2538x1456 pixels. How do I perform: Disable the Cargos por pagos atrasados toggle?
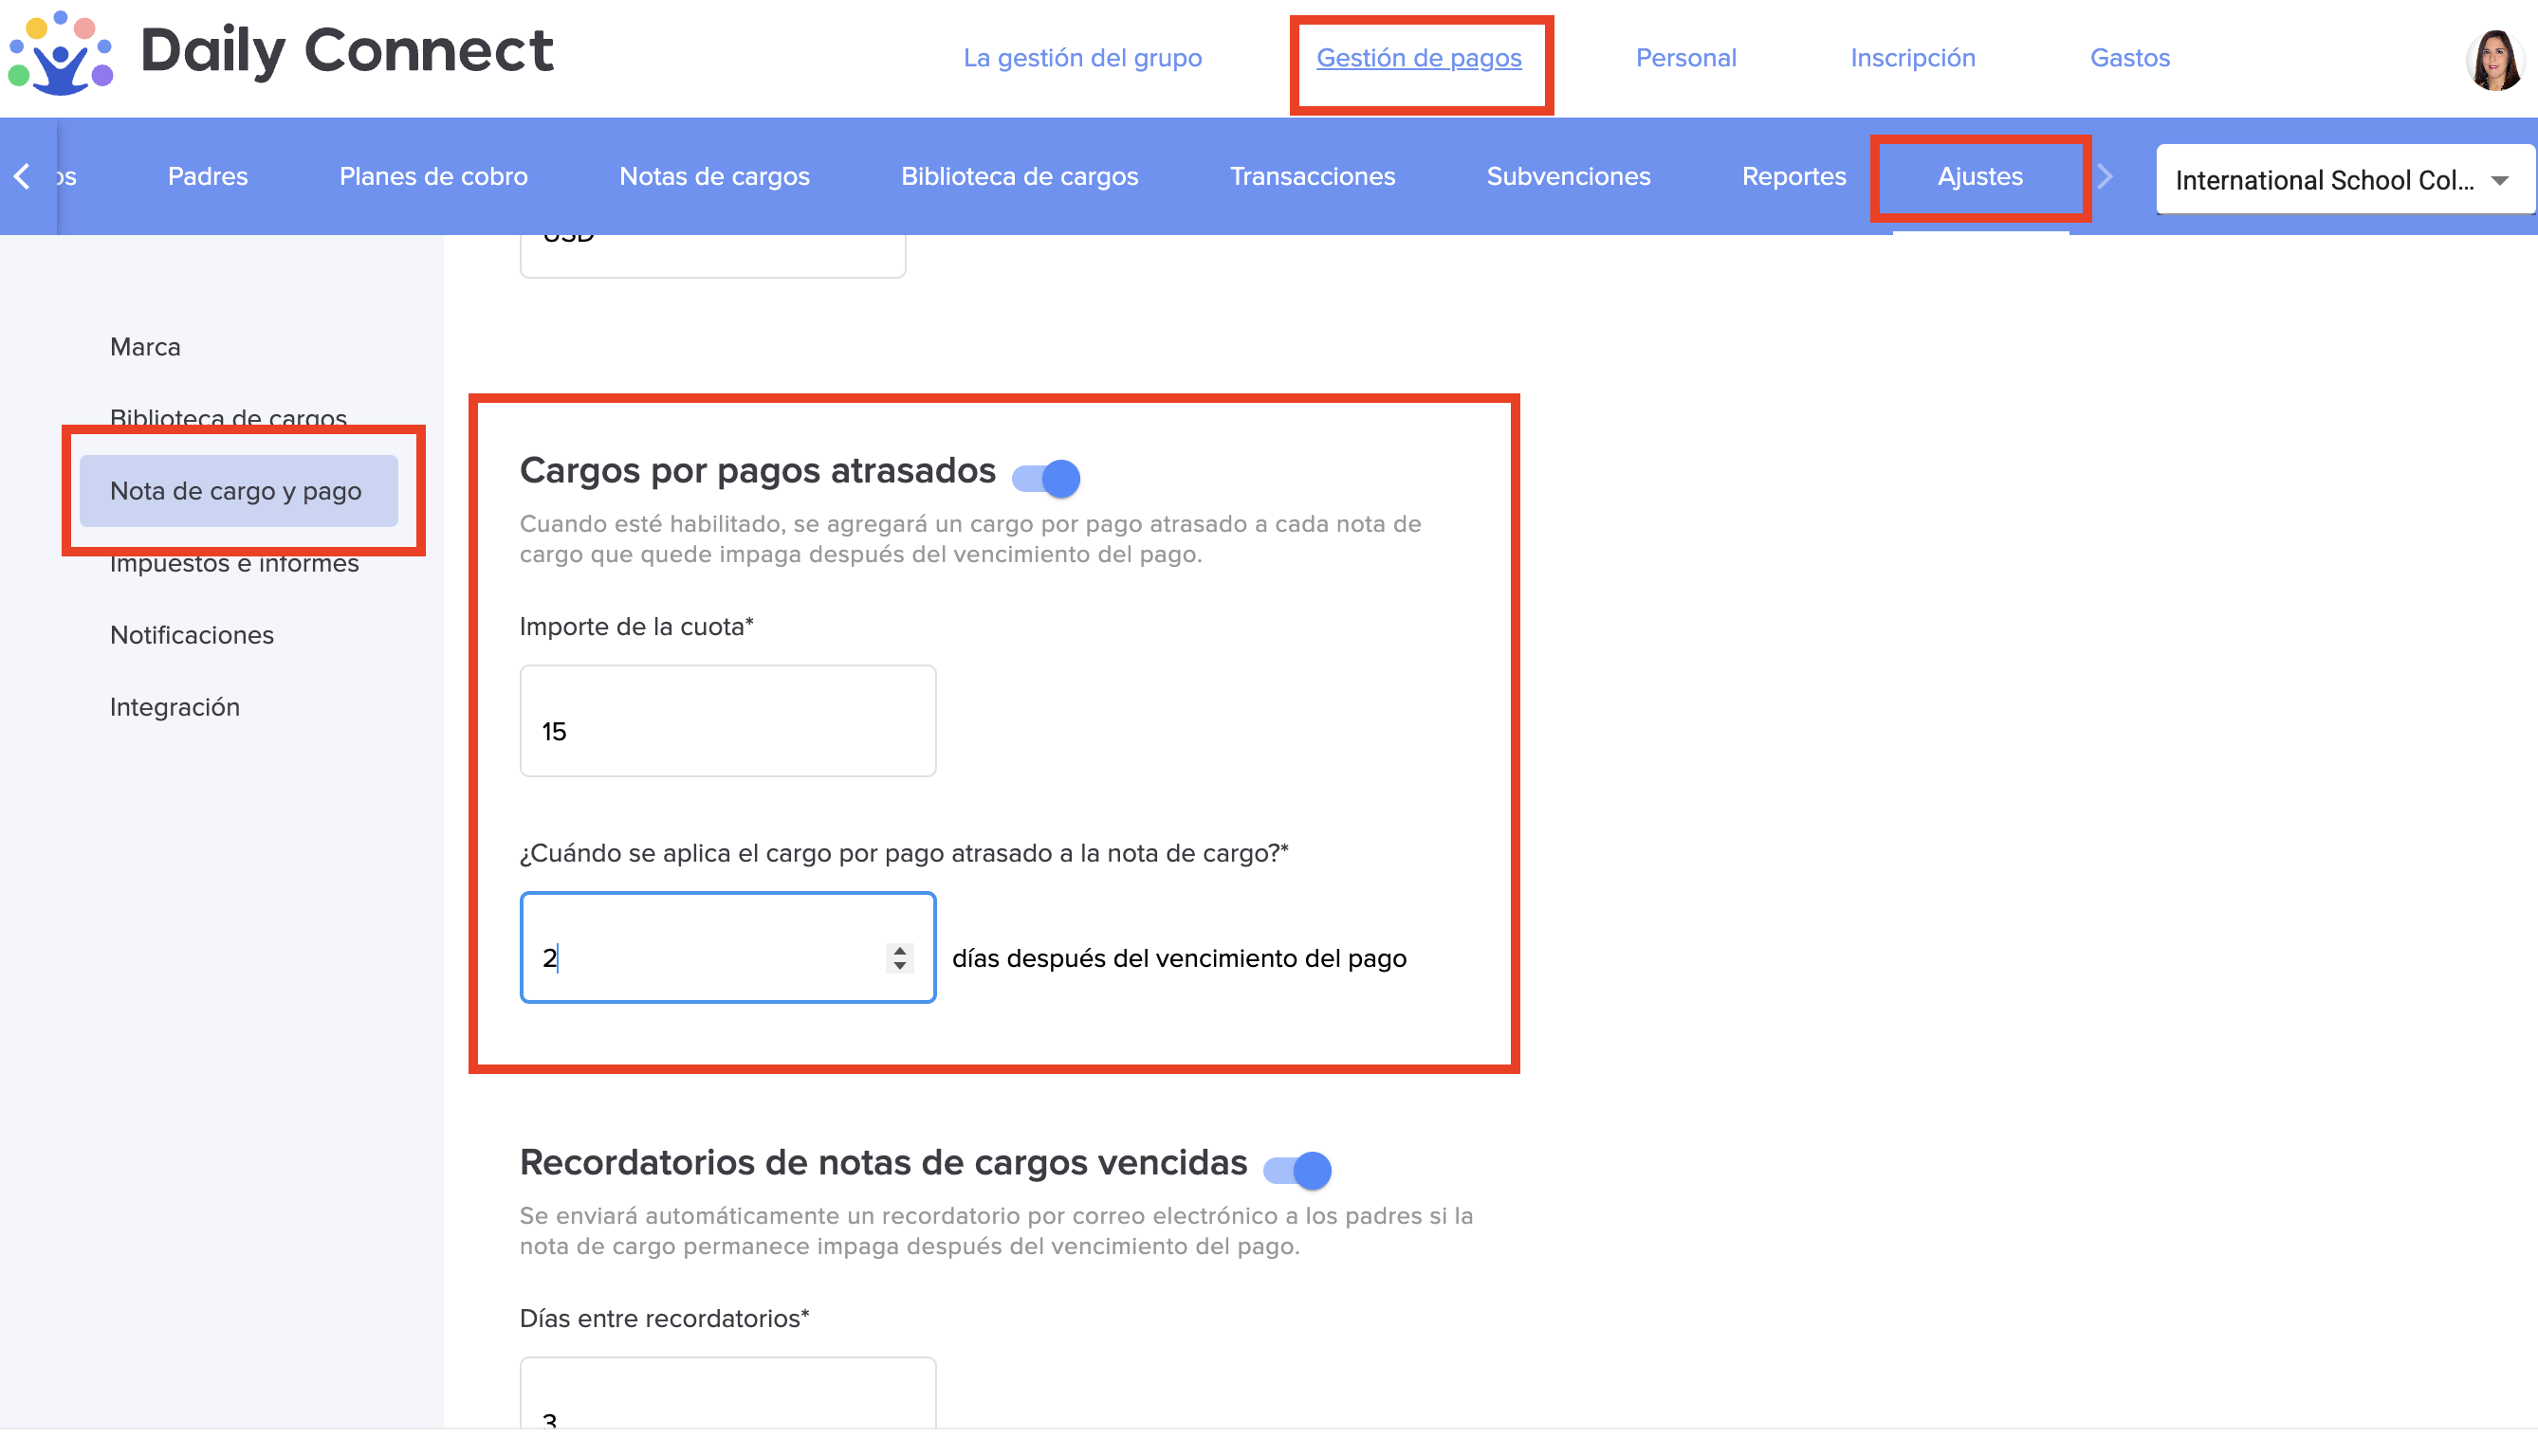click(1046, 478)
